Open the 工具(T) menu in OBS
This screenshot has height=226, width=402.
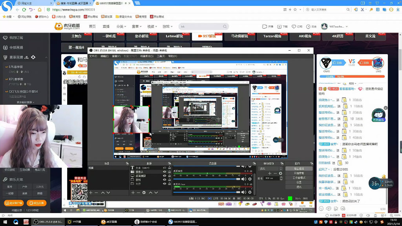[161, 56]
